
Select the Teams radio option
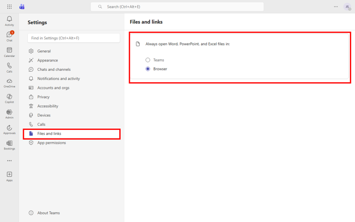click(x=148, y=60)
